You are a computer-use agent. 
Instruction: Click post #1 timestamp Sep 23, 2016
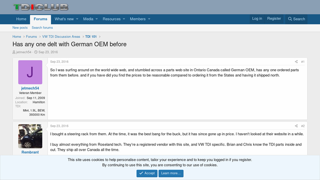click(59, 62)
